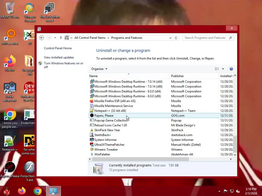Launch Chrome from the taskbar
This screenshot has height=196, width=262.
coord(37,191)
